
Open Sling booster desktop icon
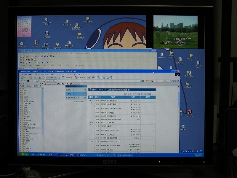161,55
